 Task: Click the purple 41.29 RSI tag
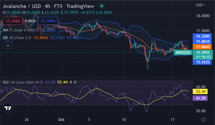200,98
